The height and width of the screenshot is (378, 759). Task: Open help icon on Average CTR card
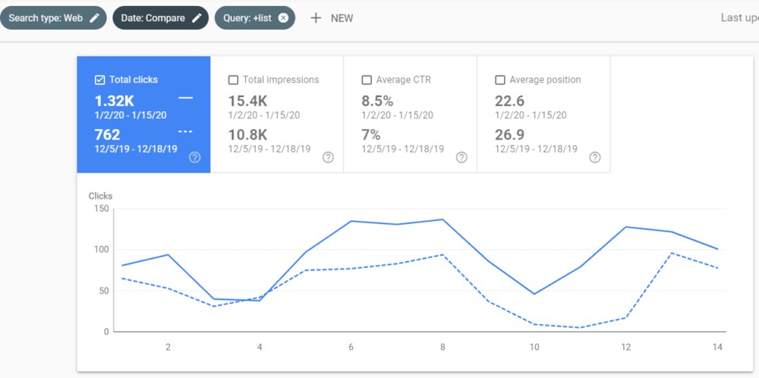[461, 157]
